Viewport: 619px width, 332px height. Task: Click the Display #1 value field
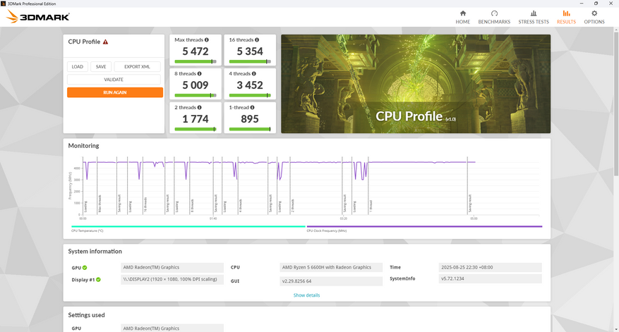point(172,279)
